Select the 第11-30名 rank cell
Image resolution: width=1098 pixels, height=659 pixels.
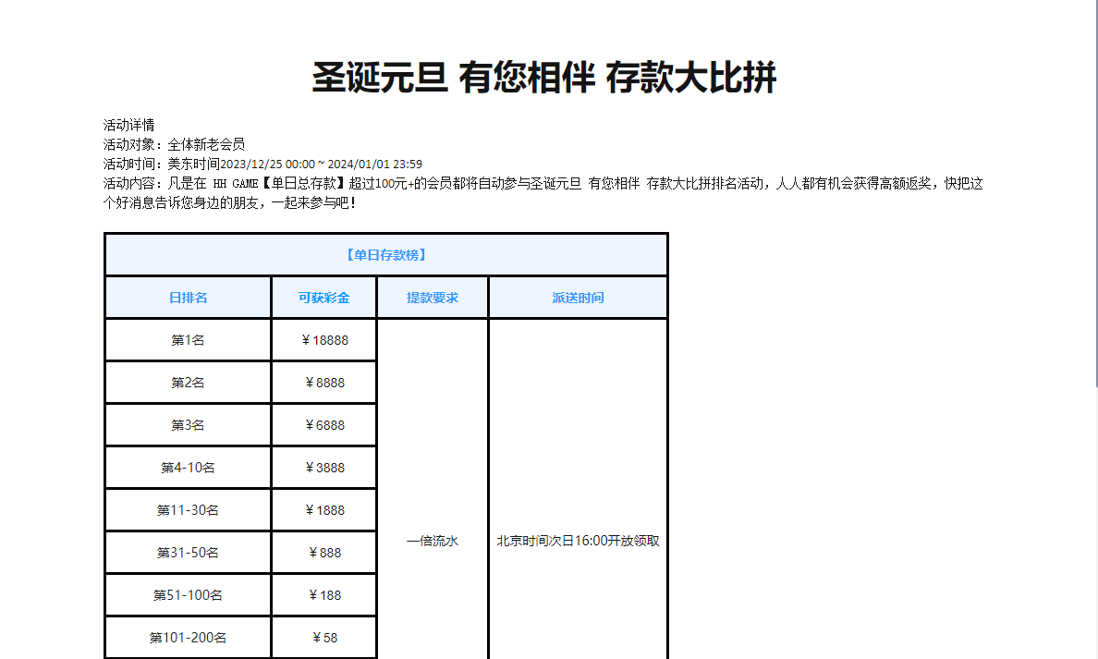(188, 510)
